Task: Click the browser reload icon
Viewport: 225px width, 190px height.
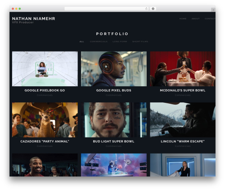Action: (146, 9)
